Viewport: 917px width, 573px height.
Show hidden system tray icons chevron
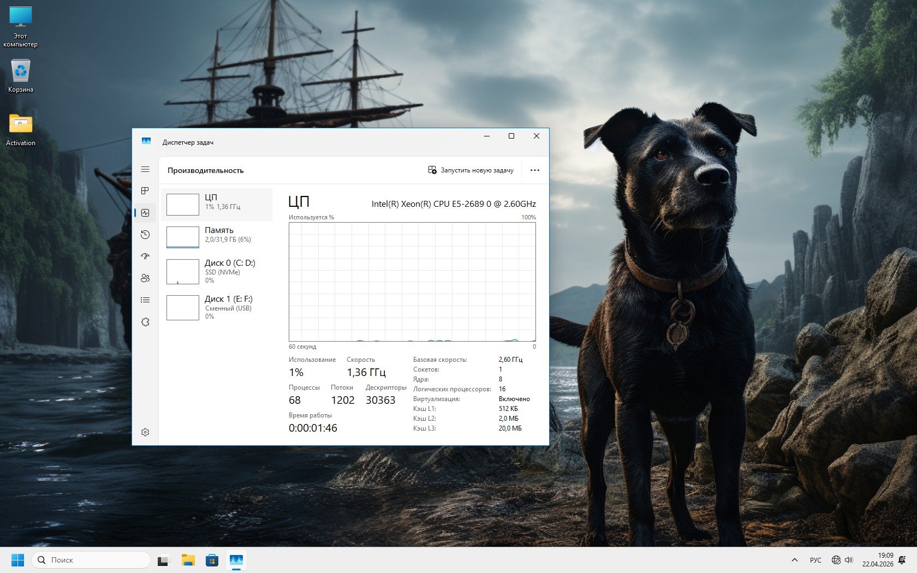tap(795, 560)
